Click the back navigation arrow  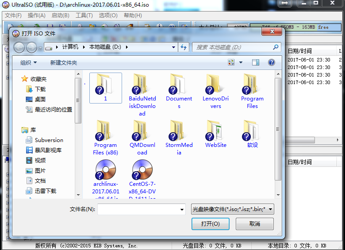click(19, 47)
